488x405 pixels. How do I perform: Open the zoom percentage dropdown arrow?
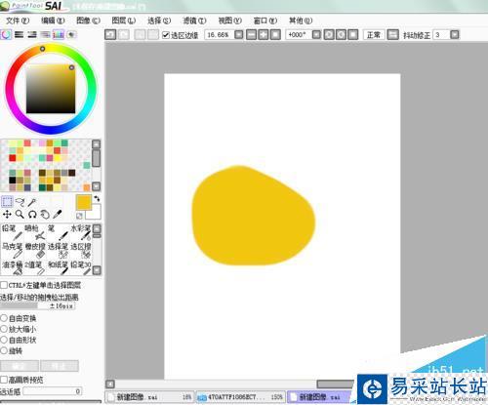pyautogui.click(x=239, y=34)
